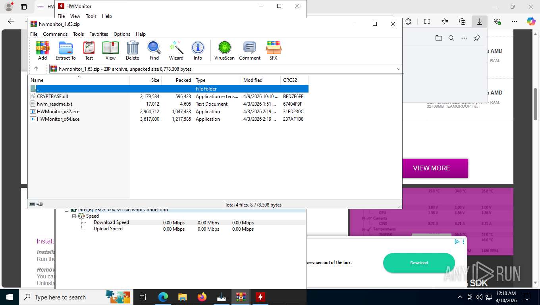The height and width of the screenshot is (305, 540).
Task: Open Windows Start menu
Action: (9, 297)
